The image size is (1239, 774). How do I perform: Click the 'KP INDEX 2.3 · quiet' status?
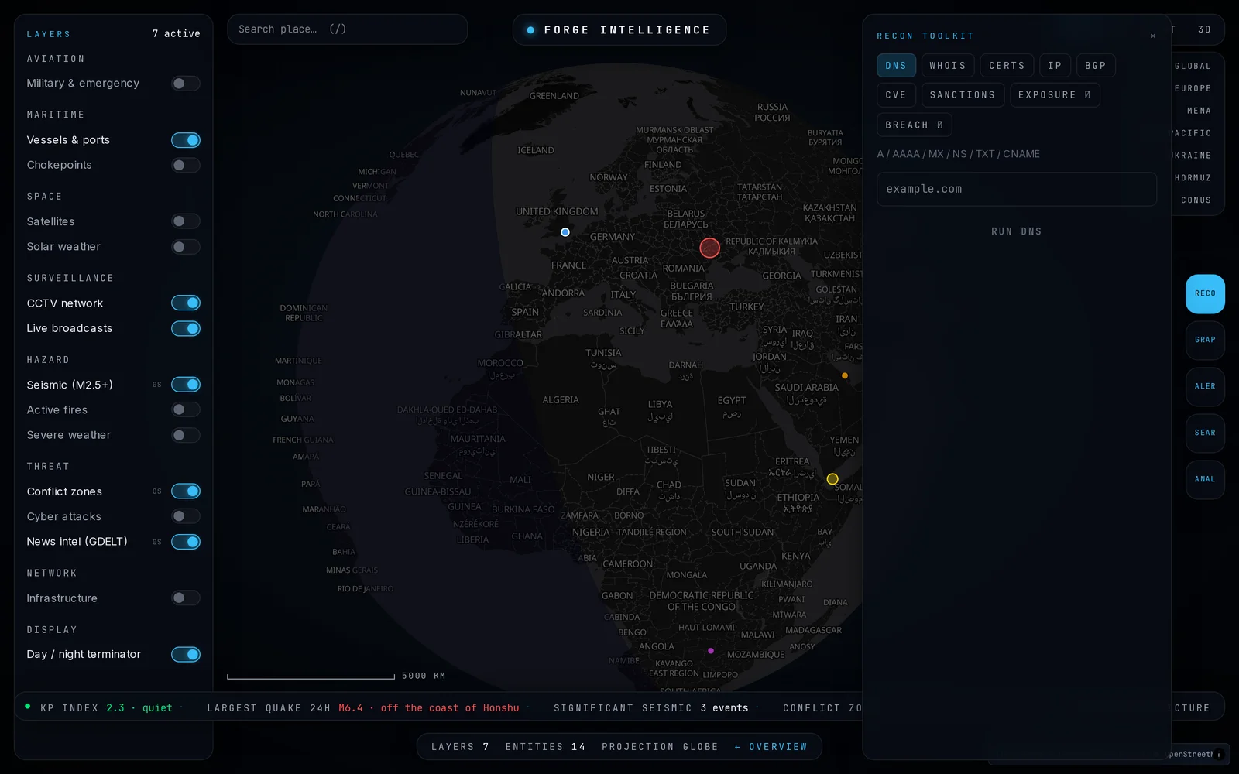pos(106,708)
